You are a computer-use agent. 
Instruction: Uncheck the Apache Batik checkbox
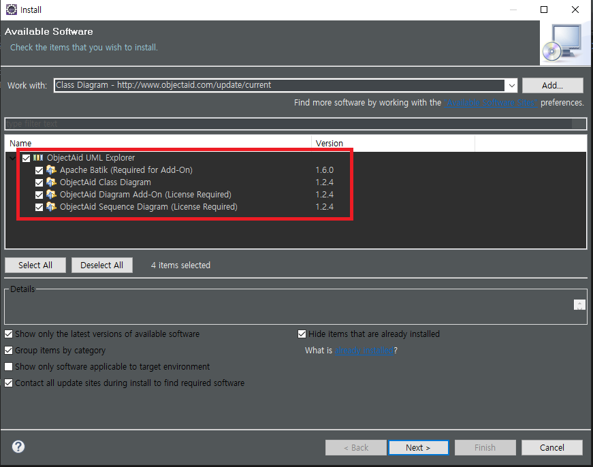tap(39, 170)
